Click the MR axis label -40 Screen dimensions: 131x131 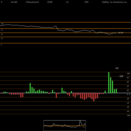(128, 103)
